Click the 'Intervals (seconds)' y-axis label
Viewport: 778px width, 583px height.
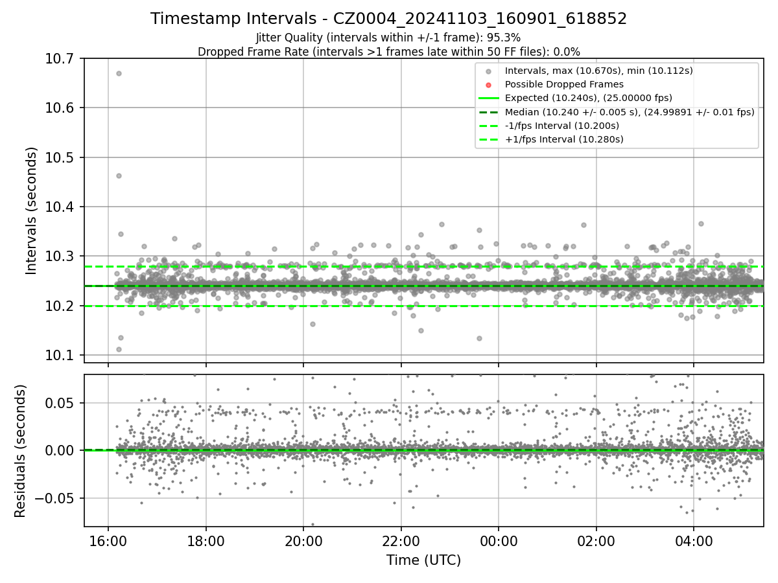(x=32, y=211)
